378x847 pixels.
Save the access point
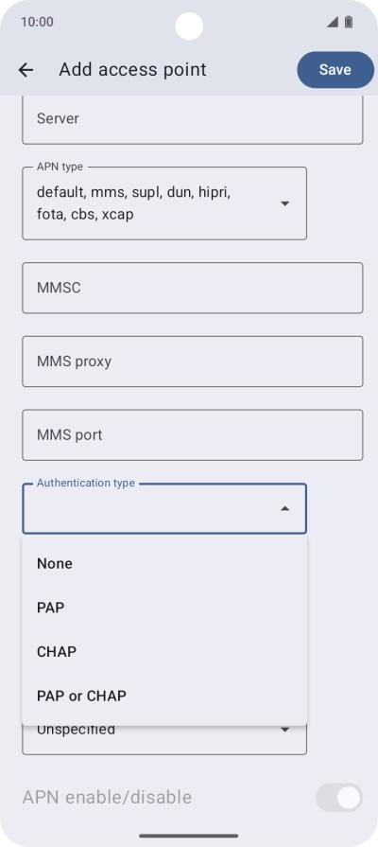(335, 70)
